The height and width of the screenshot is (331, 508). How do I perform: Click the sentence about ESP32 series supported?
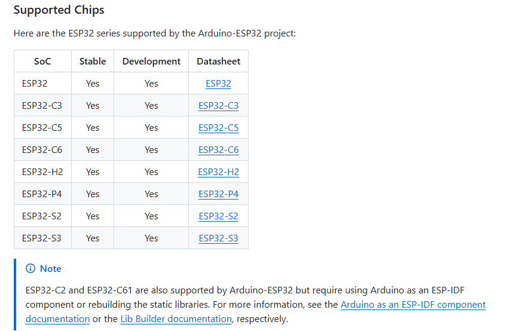(155, 33)
